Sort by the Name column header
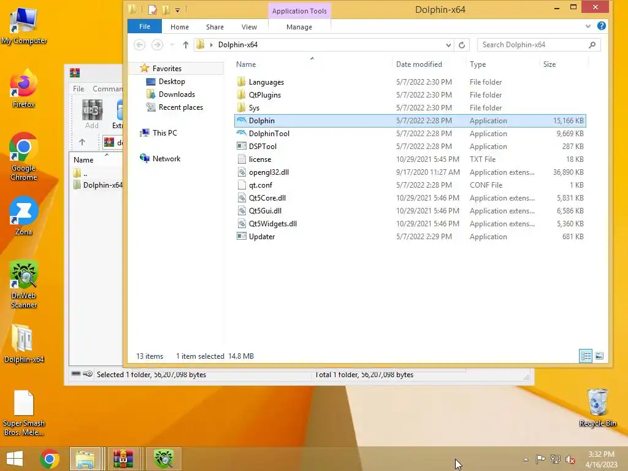This screenshot has height=471, width=628. [246, 64]
